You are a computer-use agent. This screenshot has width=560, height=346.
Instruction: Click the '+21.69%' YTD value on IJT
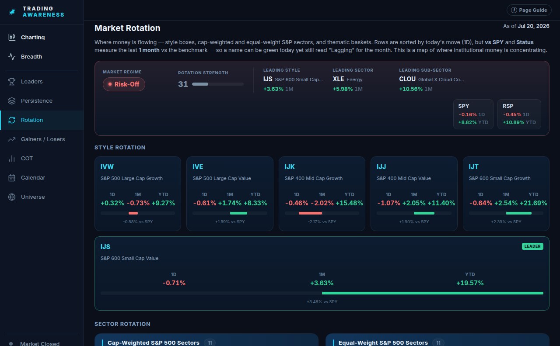tap(533, 203)
